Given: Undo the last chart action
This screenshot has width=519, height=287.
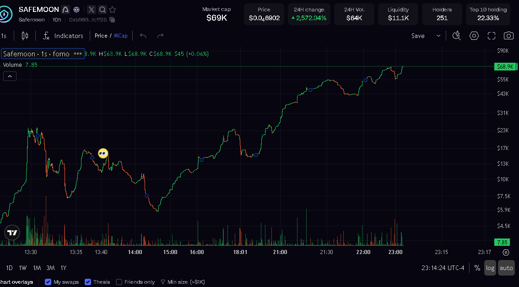Looking at the screenshot, I should point(143,36).
